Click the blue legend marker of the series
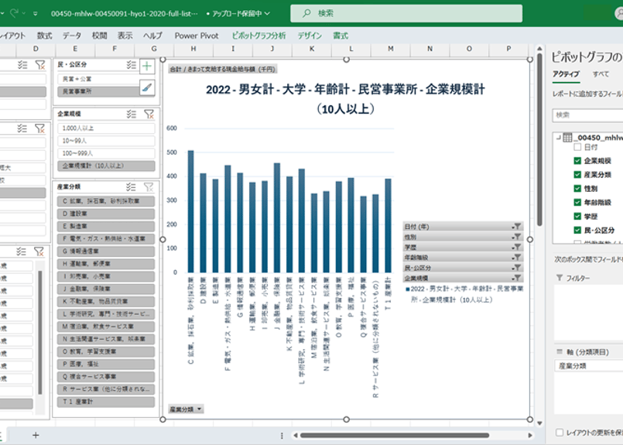Image resolution: width=623 pixels, height=445 pixels. tap(407, 289)
